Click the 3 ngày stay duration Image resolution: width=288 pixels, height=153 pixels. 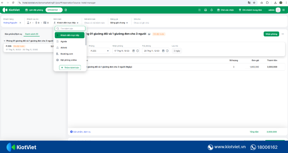177,51
